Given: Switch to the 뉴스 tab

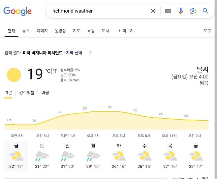Looking at the screenshot, I should 26,31.
